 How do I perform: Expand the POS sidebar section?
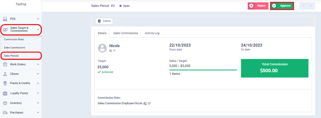click(38, 19)
